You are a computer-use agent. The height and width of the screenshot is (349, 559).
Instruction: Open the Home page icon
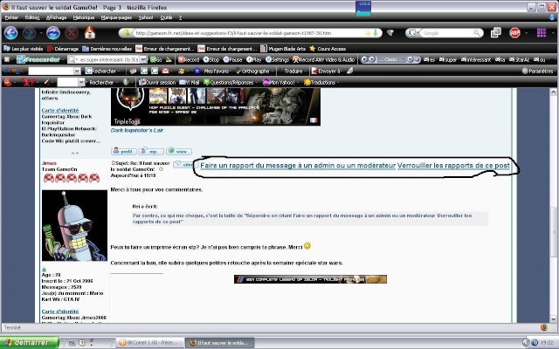(x=90, y=33)
